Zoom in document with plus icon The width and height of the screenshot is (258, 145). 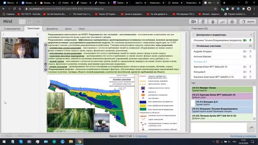[46, 45]
